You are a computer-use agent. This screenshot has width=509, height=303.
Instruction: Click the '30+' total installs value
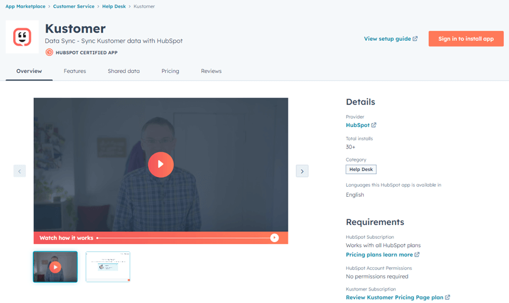[350, 147]
